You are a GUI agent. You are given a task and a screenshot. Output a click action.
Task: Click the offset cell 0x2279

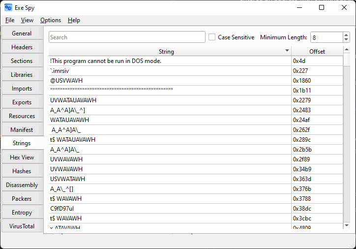point(317,100)
